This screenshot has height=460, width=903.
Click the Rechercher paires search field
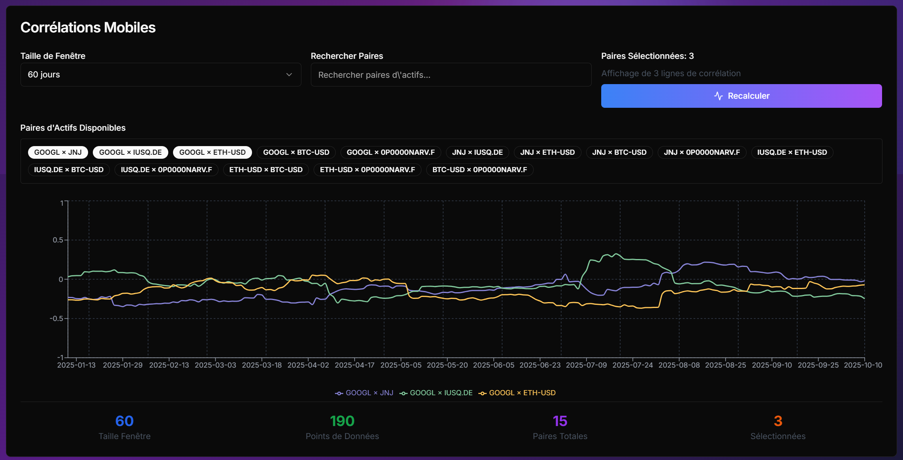[x=451, y=75]
